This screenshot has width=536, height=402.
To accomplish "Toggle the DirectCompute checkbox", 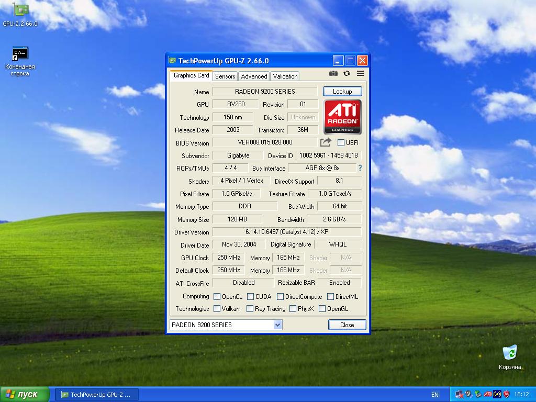I will pos(280,296).
